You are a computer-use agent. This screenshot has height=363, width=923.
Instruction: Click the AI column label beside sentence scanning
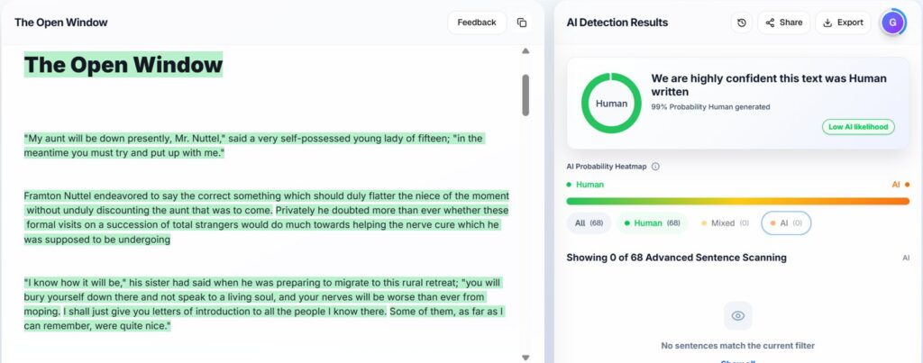[906, 258]
